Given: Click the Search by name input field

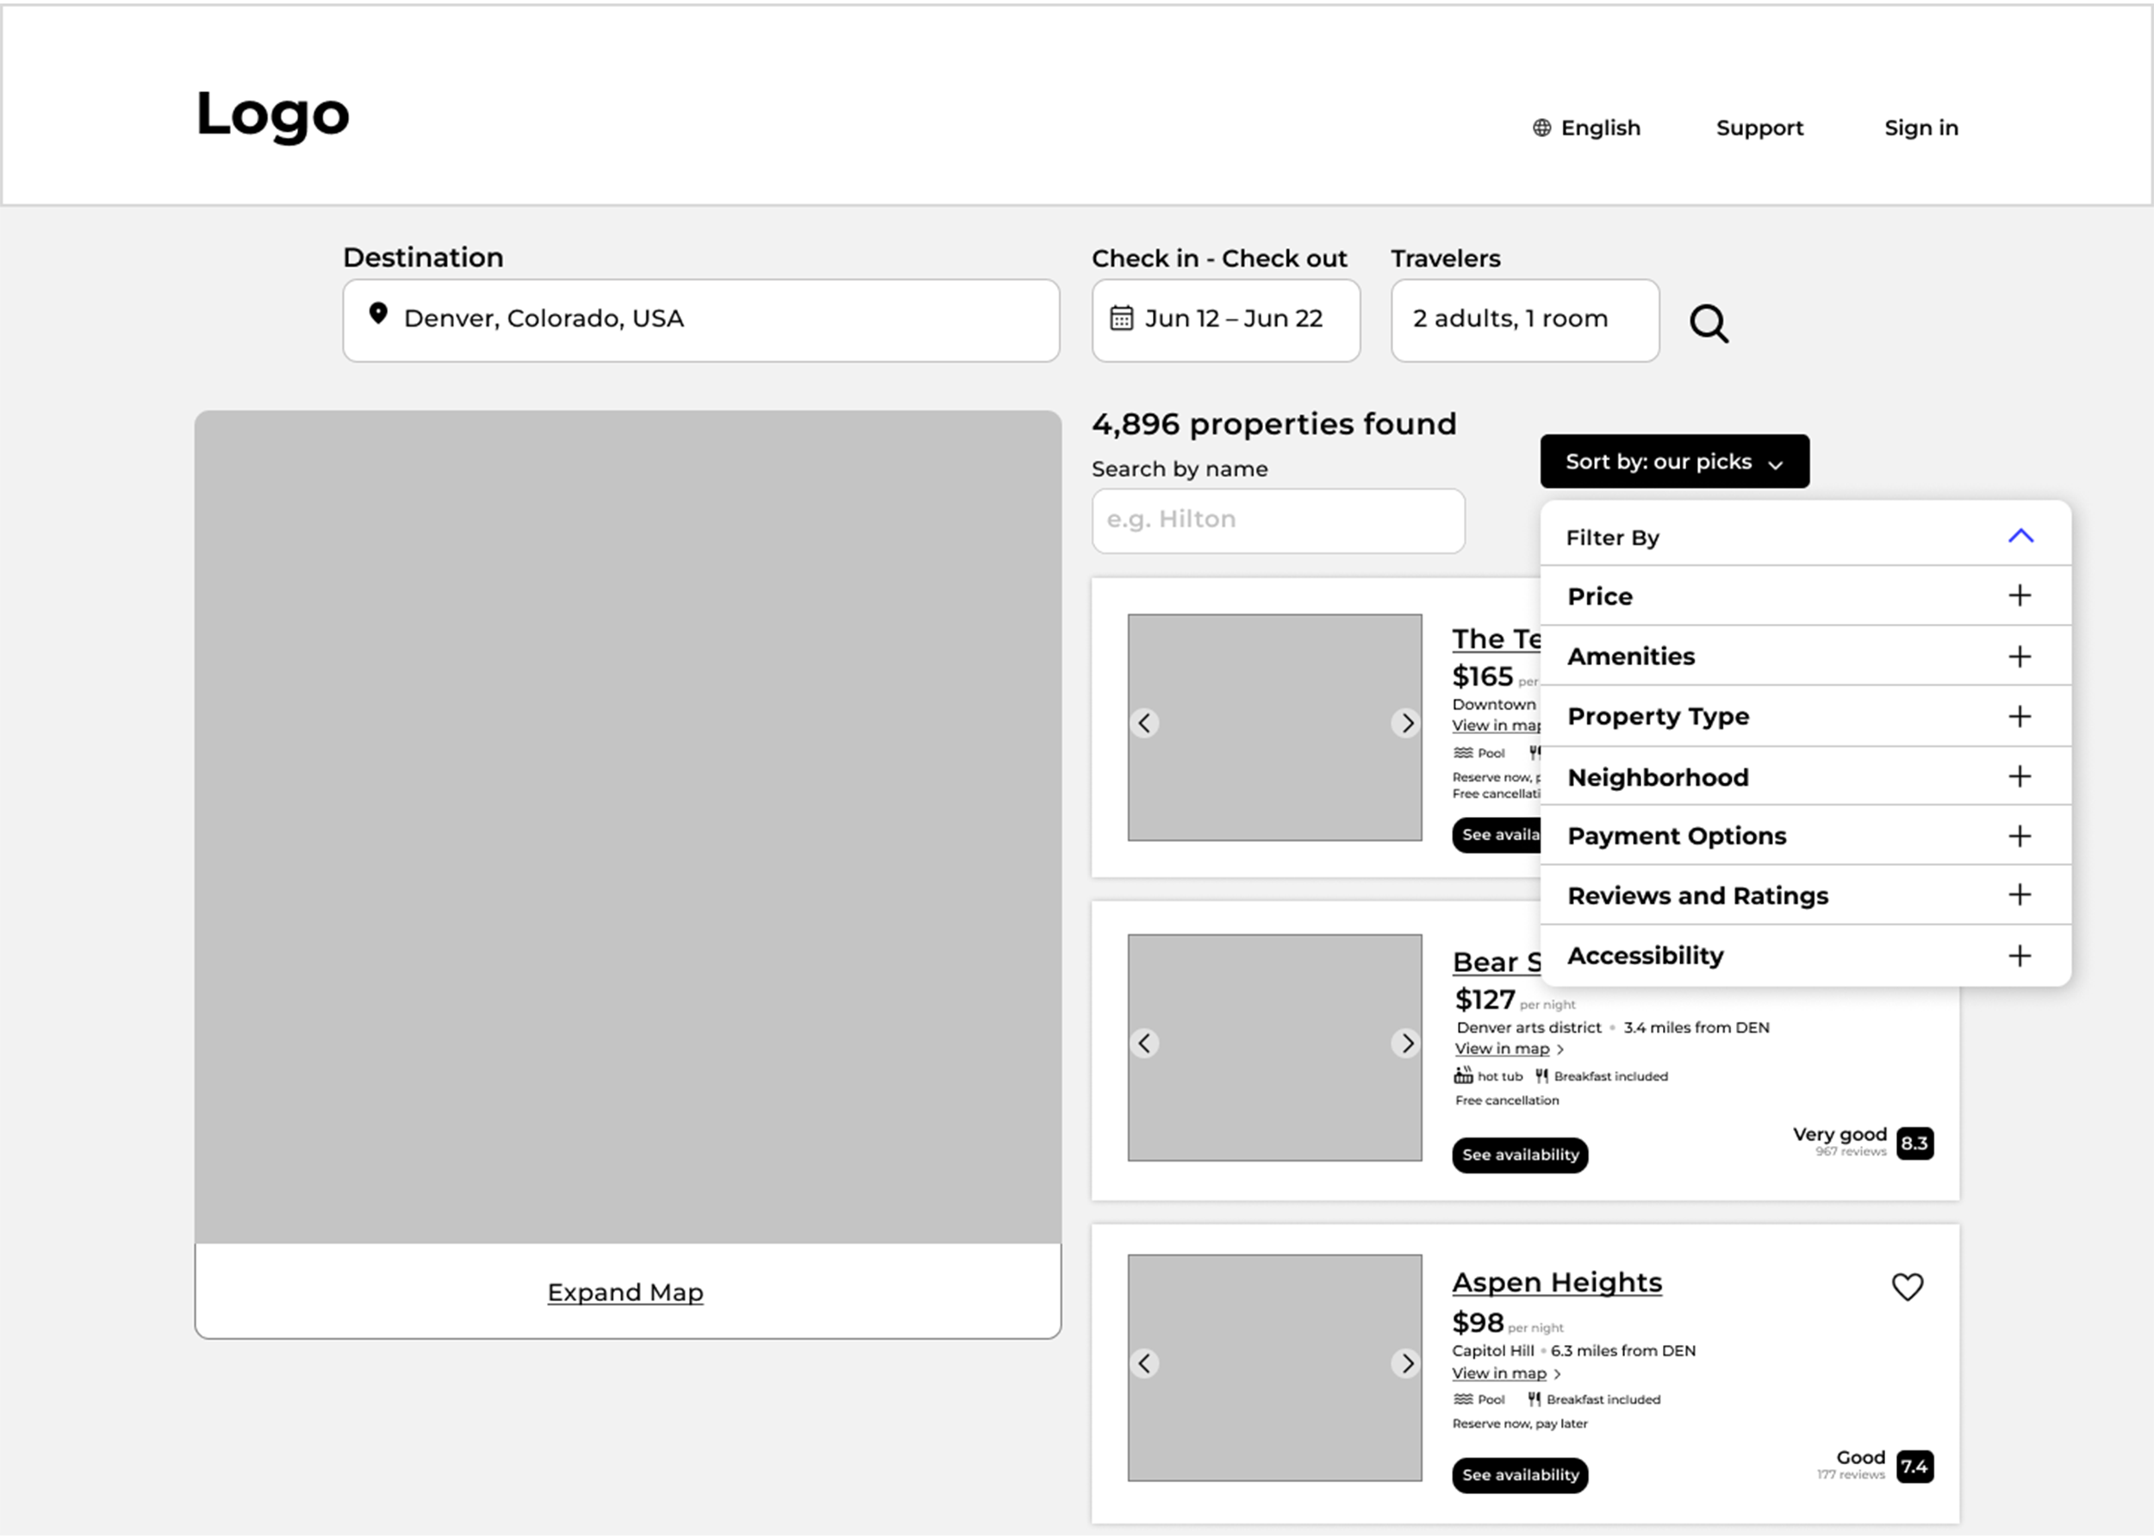Looking at the screenshot, I should (x=1278, y=520).
